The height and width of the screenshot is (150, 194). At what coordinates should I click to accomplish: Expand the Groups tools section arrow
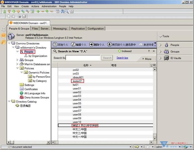(161, 52)
